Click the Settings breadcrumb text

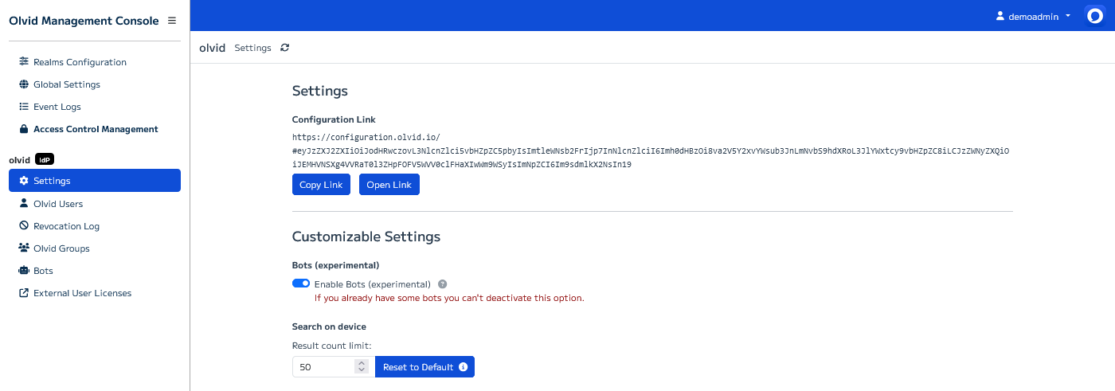(x=253, y=48)
